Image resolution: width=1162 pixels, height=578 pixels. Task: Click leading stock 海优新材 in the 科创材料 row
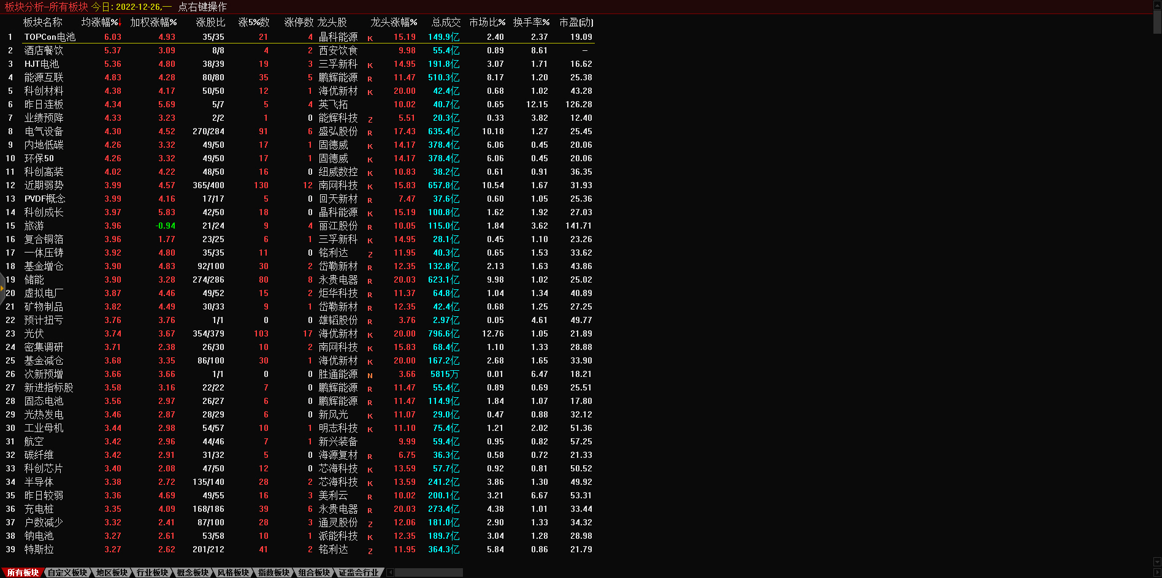click(338, 91)
